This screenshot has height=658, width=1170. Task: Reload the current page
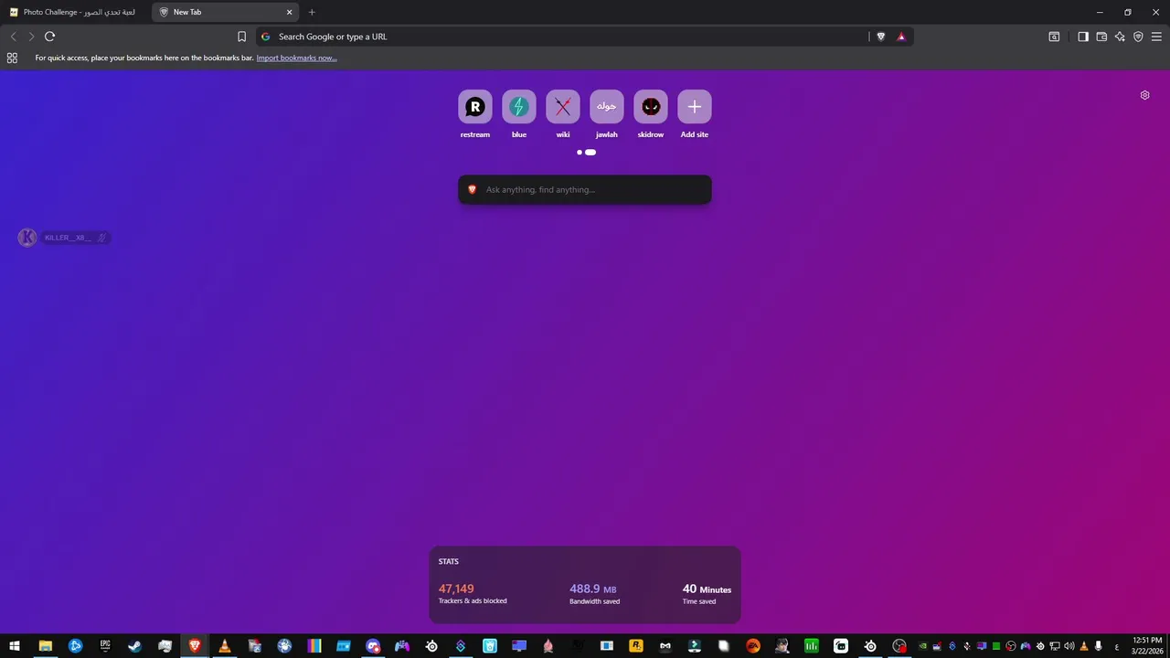pos(49,37)
